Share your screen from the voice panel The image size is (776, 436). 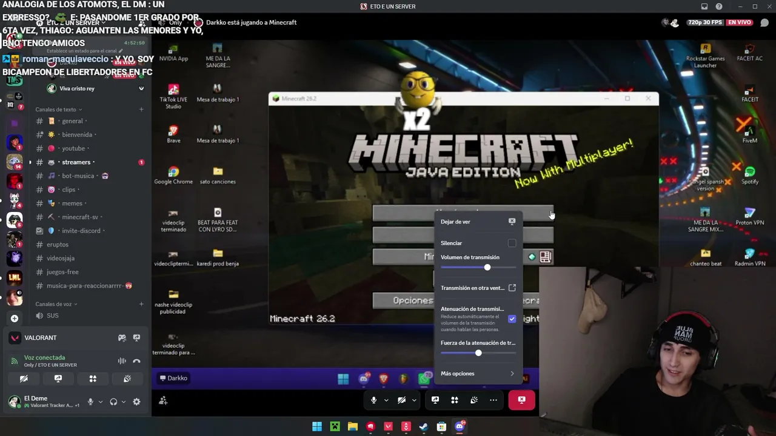[58, 378]
